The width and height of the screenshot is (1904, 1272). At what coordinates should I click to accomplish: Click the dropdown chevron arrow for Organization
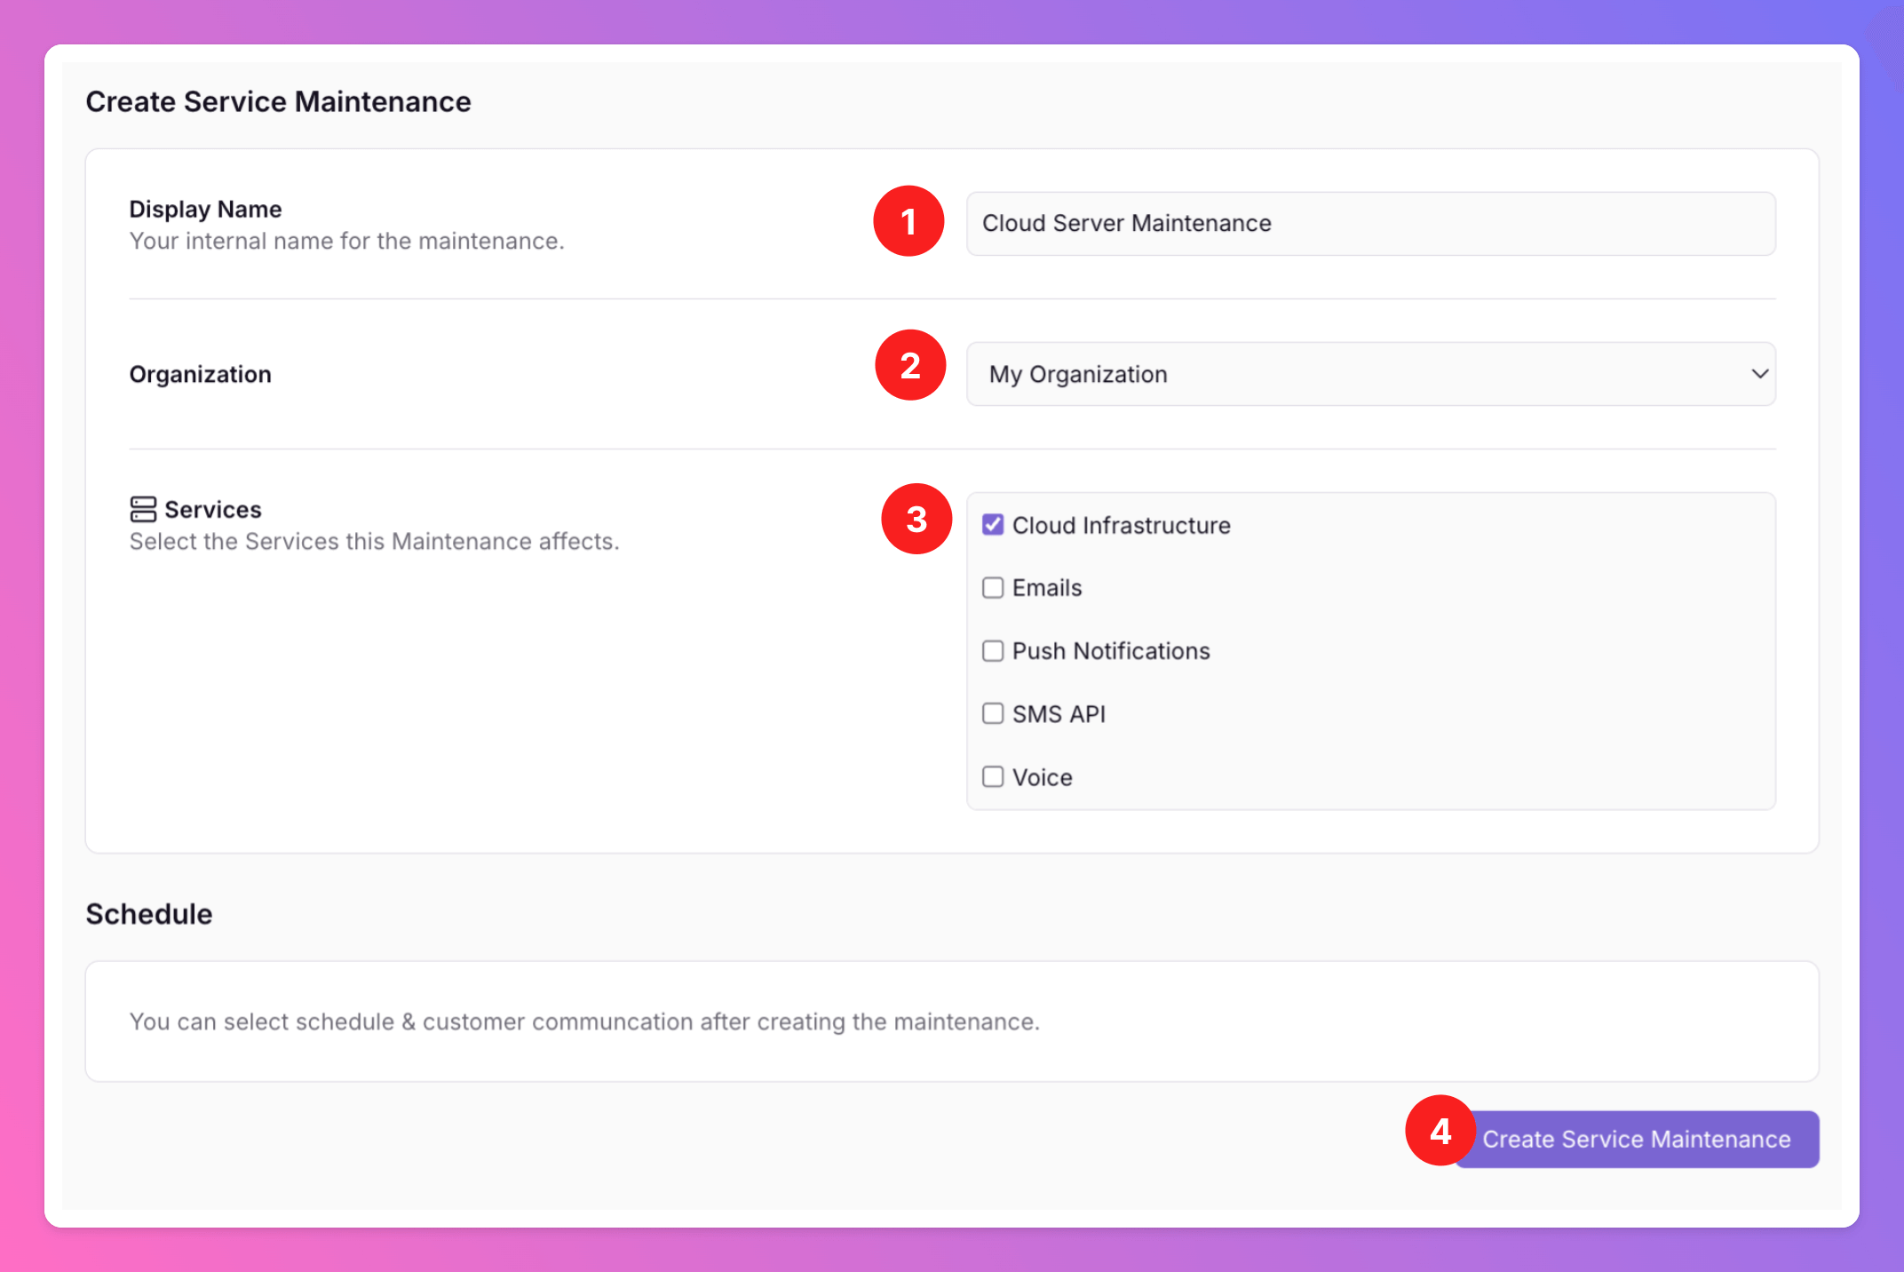[x=1759, y=374]
